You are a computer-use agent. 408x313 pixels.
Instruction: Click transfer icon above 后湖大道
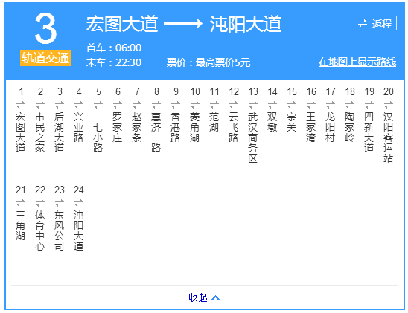click(x=60, y=105)
